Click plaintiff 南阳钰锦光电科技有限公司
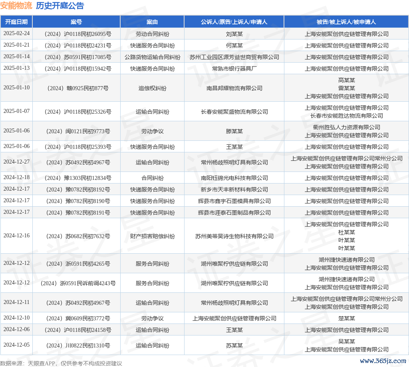Image resolution: width=409 pixels, height=367 pixels. tap(234, 178)
